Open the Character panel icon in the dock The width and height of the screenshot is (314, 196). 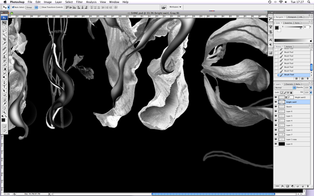click(271, 40)
